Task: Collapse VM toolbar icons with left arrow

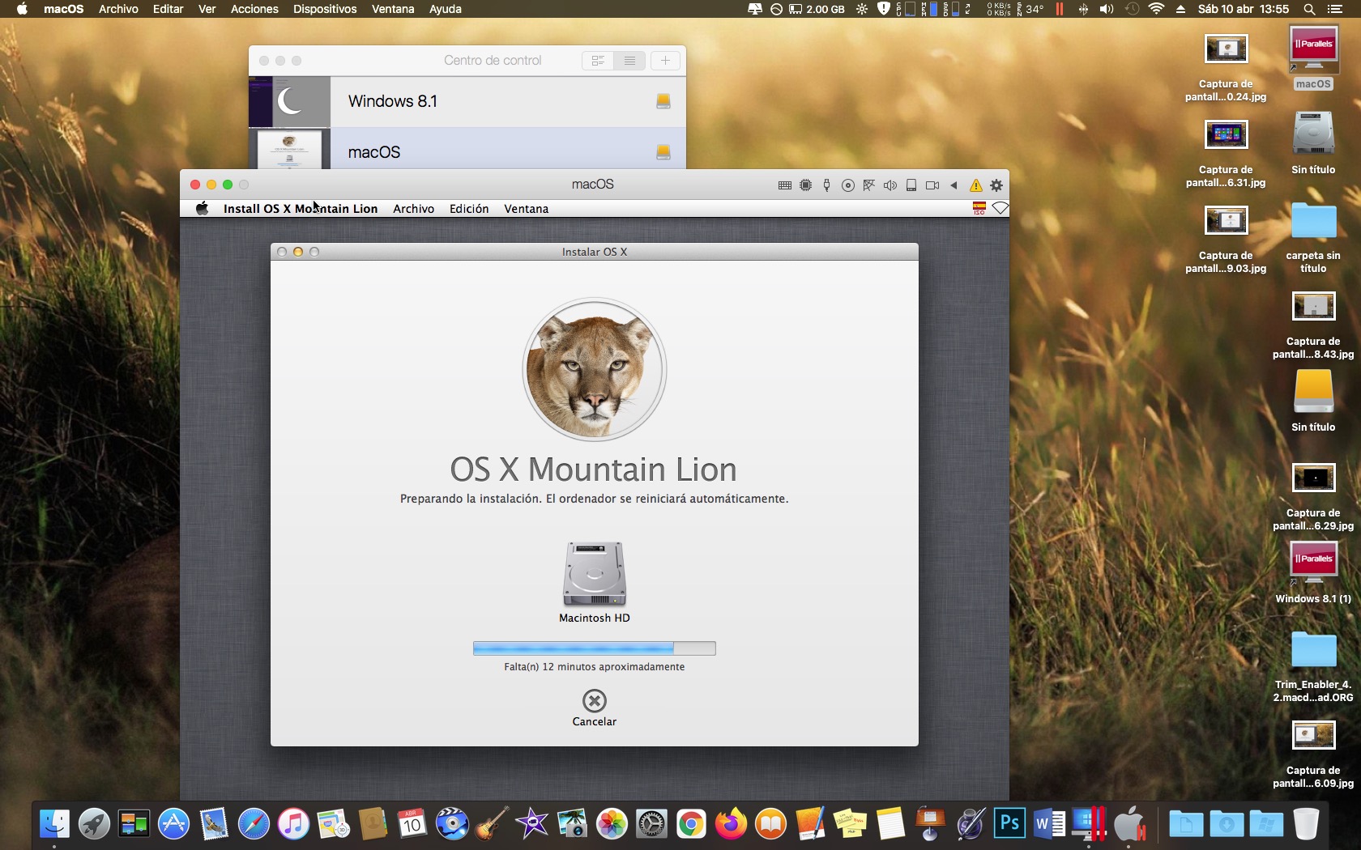Action: pos(954,185)
